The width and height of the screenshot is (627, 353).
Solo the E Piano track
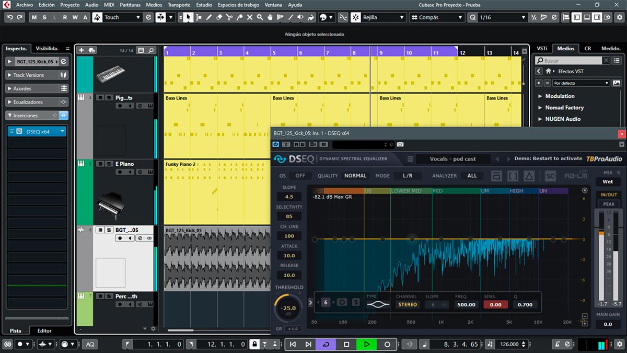tap(109, 164)
